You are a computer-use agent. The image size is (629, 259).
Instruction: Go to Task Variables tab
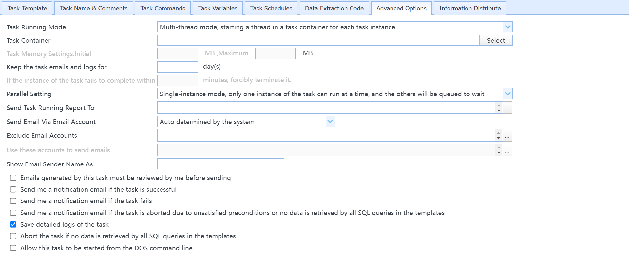(218, 8)
